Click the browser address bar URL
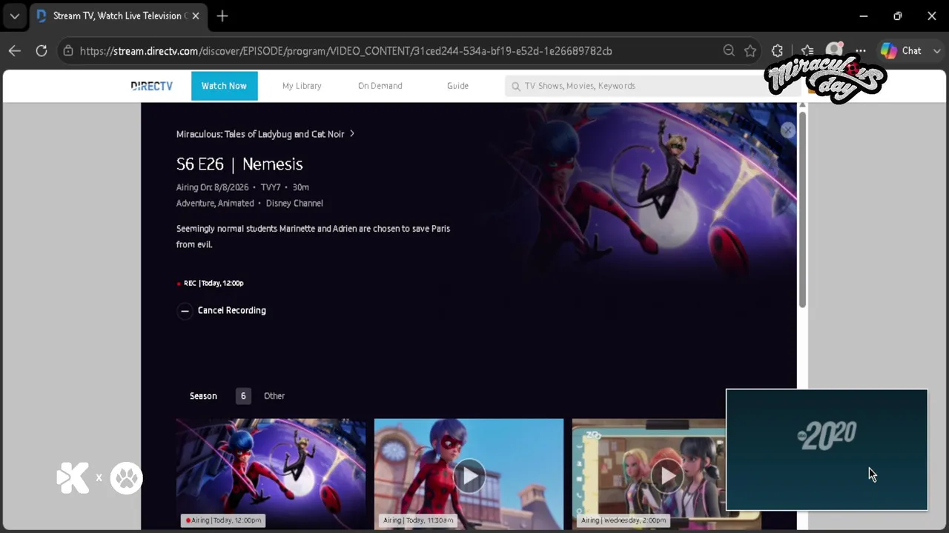 point(345,51)
